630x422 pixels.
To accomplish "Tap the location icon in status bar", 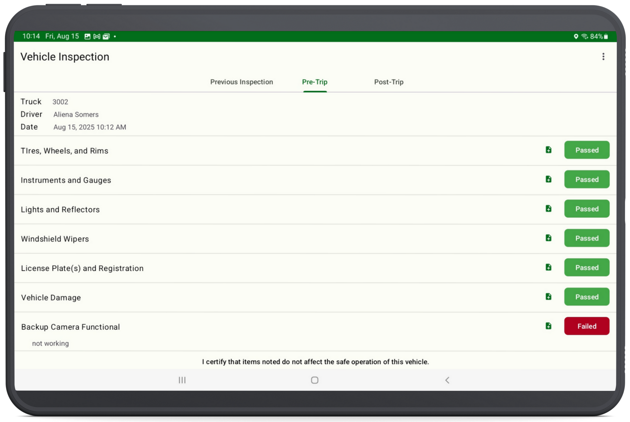I will (576, 36).
